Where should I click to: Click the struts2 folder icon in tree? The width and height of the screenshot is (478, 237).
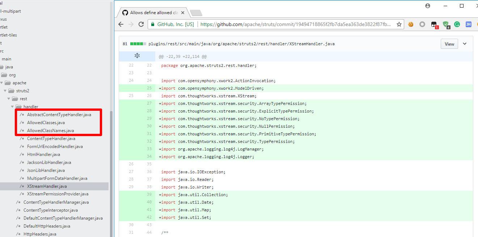[11, 91]
